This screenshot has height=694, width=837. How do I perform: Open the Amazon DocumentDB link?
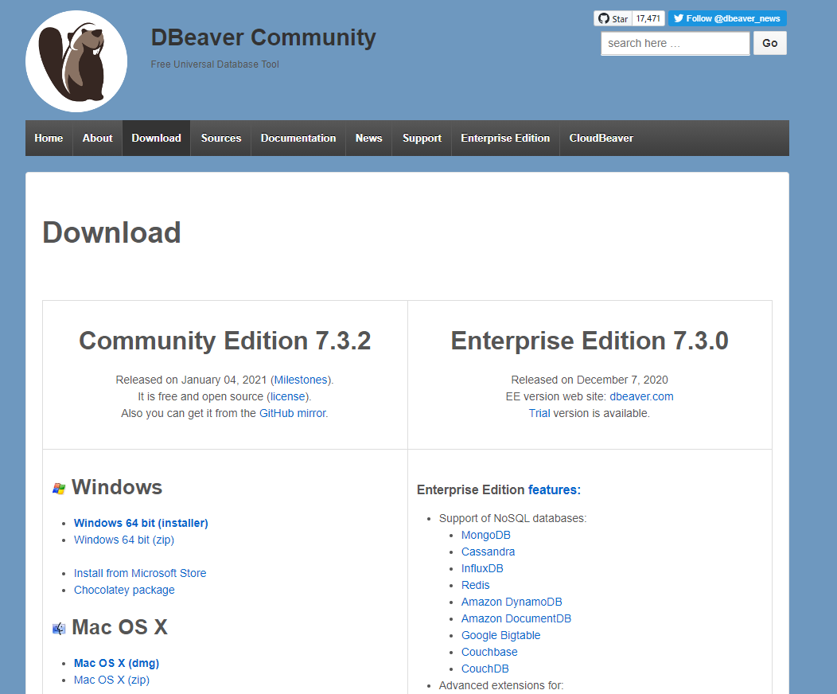pyautogui.click(x=516, y=618)
